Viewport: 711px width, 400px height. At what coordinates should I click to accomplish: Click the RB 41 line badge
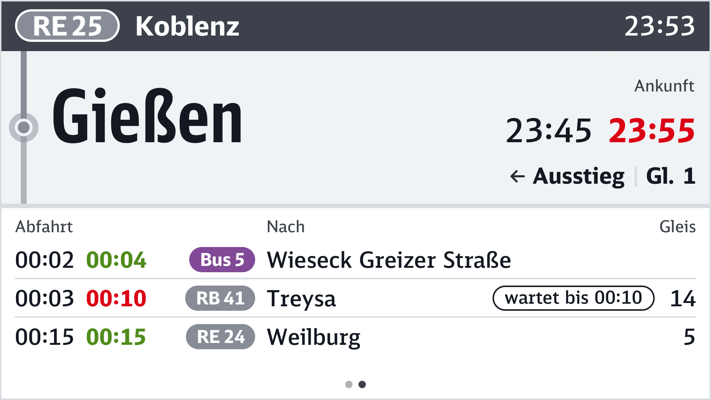tap(220, 298)
